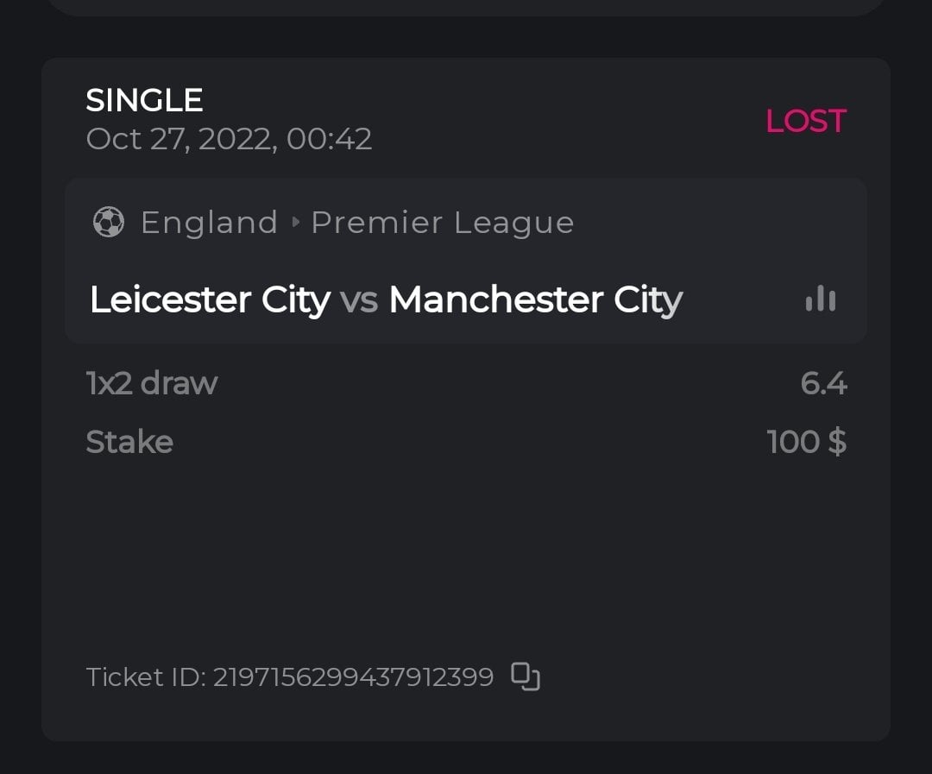Click the 'Ticket ID:' label prefix
The image size is (932, 774).
click(146, 676)
